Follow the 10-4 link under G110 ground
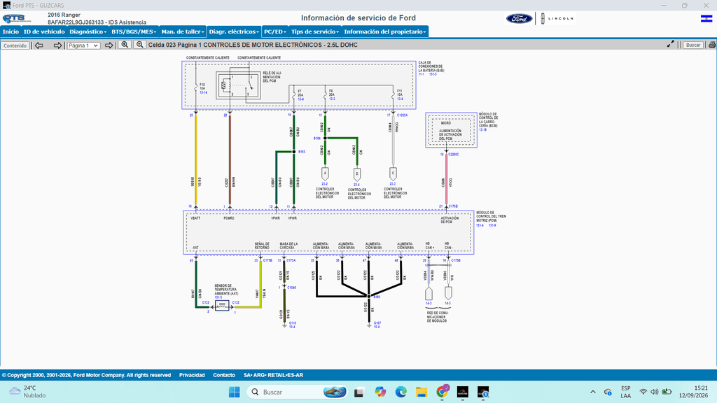Image resolution: width=717 pixels, height=403 pixels. click(x=292, y=327)
